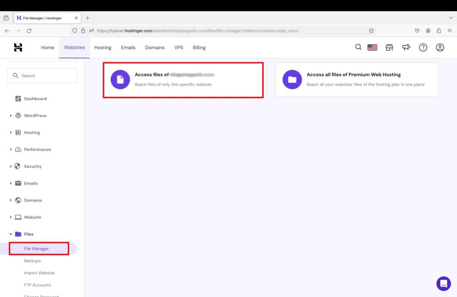Click the Emails envelope icon in sidebar
Image resolution: width=457 pixels, height=297 pixels.
coord(18,183)
